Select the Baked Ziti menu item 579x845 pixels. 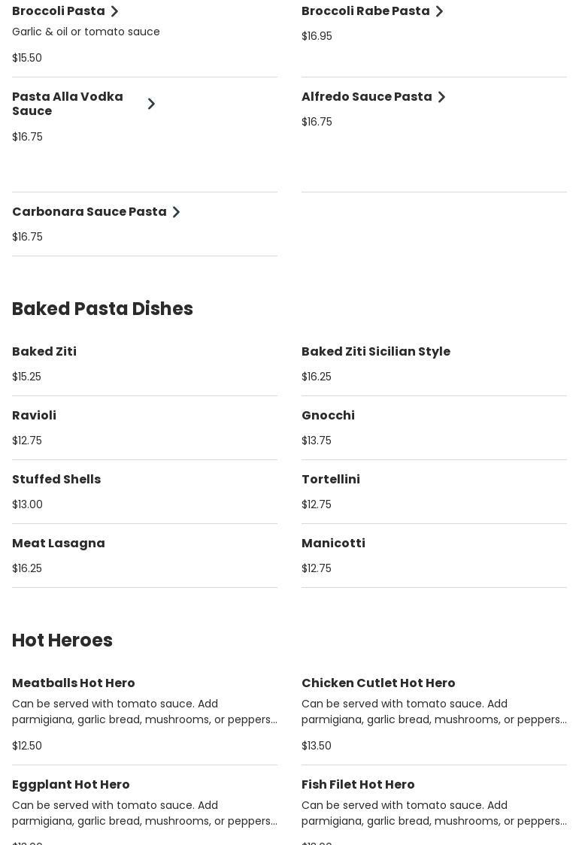pos(44,352)
